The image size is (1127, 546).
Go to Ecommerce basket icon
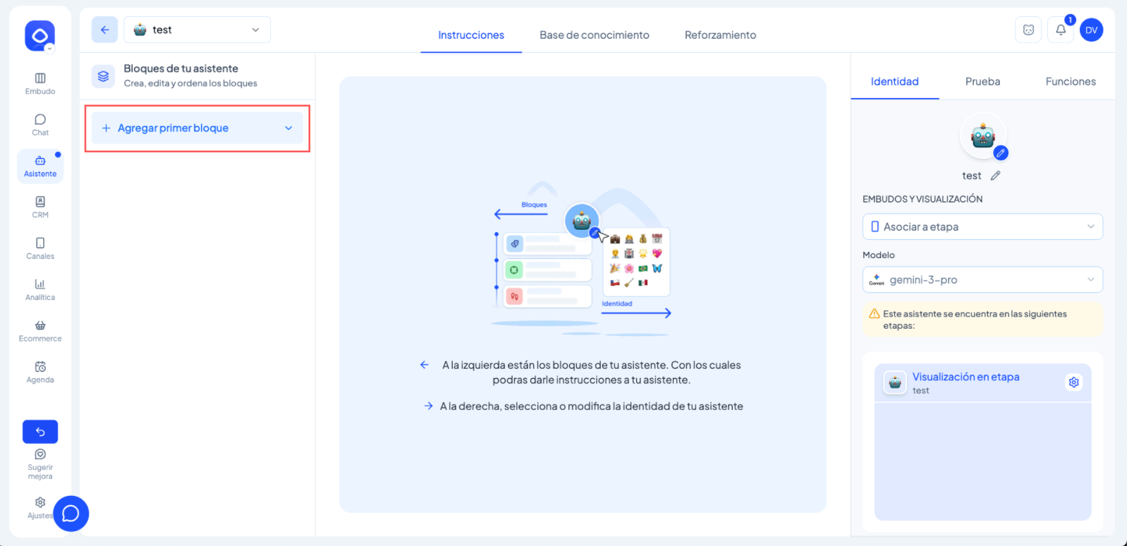click(40, 331)
